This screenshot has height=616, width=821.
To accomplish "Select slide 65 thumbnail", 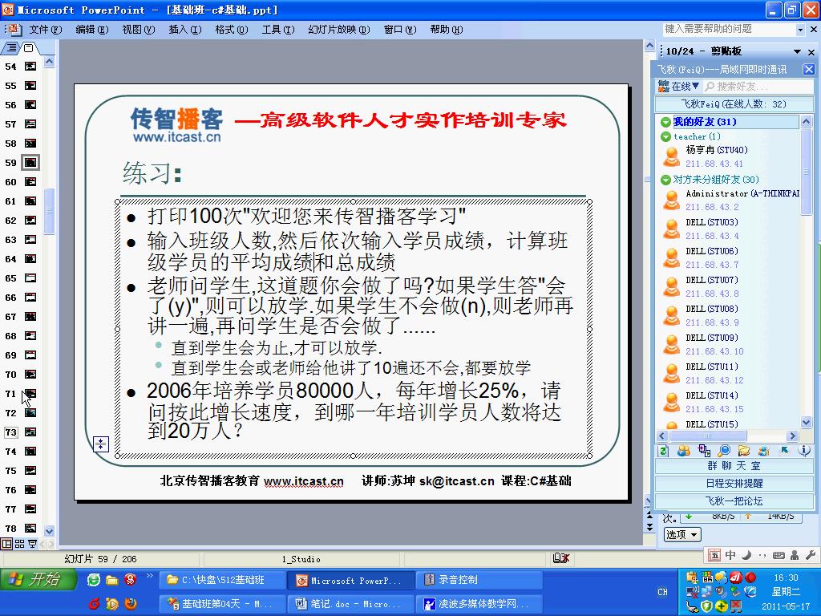I will (31, 278).
